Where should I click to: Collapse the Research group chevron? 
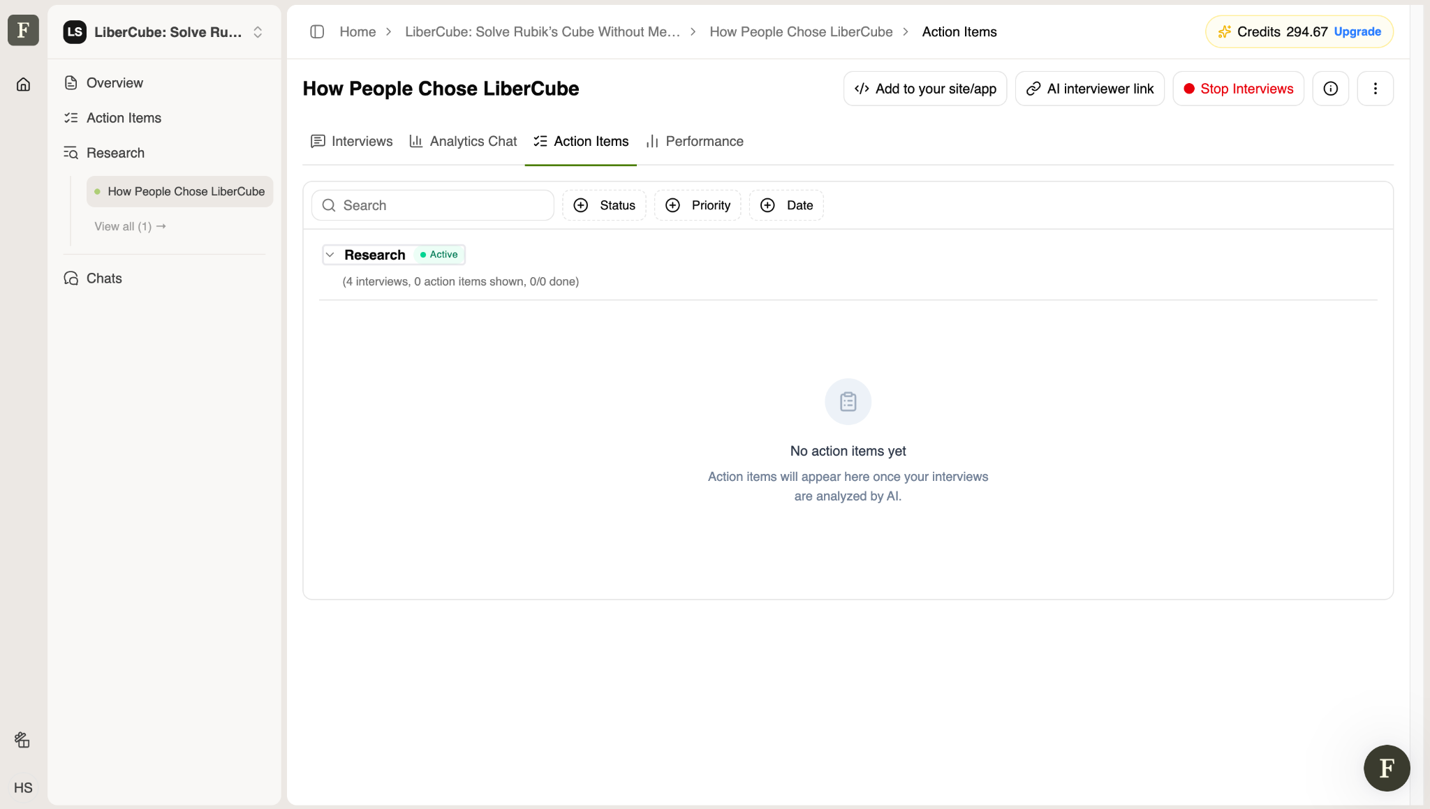330,255
